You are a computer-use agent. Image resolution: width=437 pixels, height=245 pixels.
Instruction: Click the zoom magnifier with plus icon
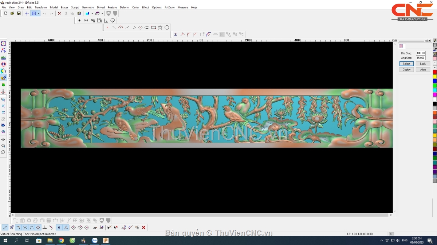3,146
